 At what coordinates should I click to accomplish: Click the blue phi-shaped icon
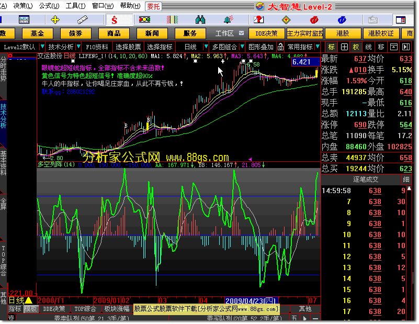[x=342, y=20]
